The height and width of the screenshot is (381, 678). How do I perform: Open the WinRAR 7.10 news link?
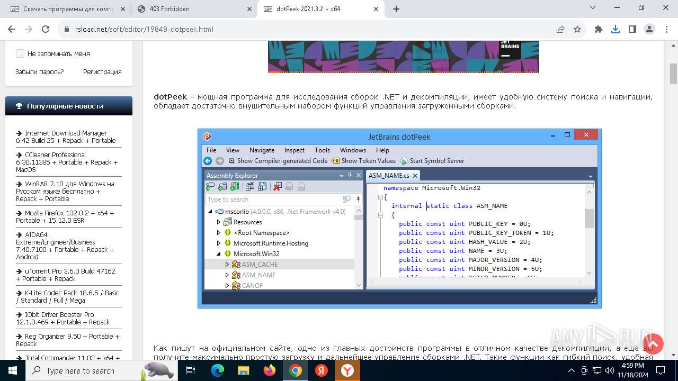click(x=66, y=192)
